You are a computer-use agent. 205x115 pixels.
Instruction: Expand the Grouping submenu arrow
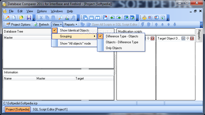(x=95, y=36)
